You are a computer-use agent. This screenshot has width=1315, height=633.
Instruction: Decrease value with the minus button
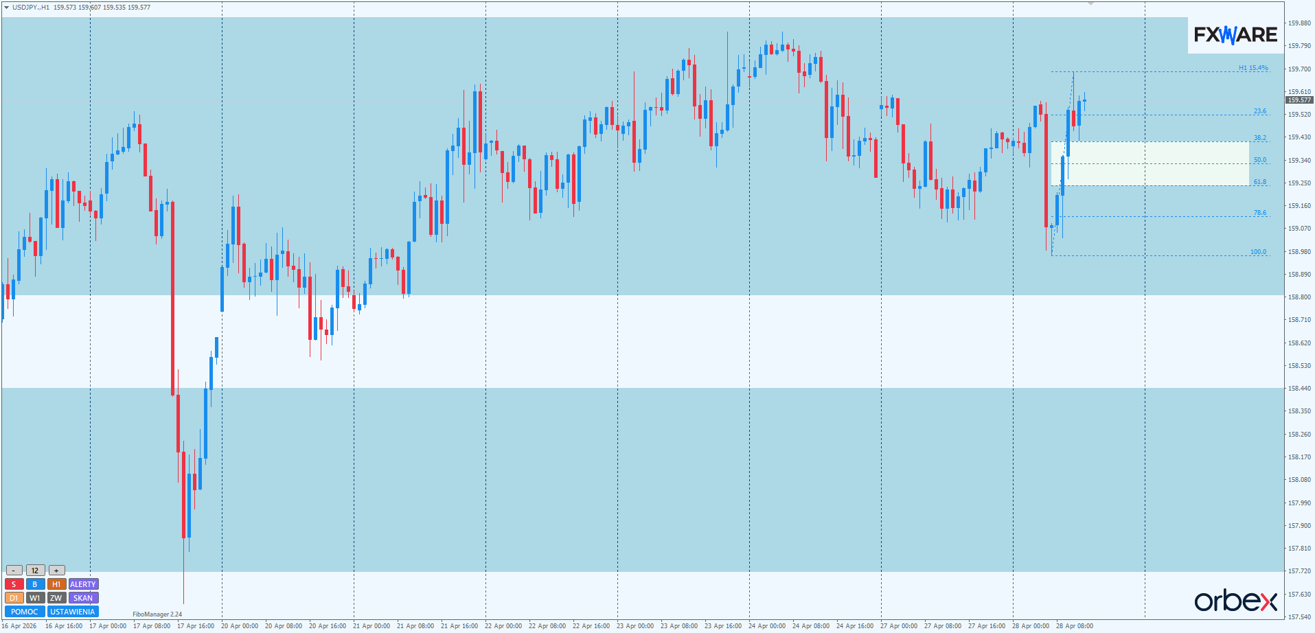(x=14, y=571)
